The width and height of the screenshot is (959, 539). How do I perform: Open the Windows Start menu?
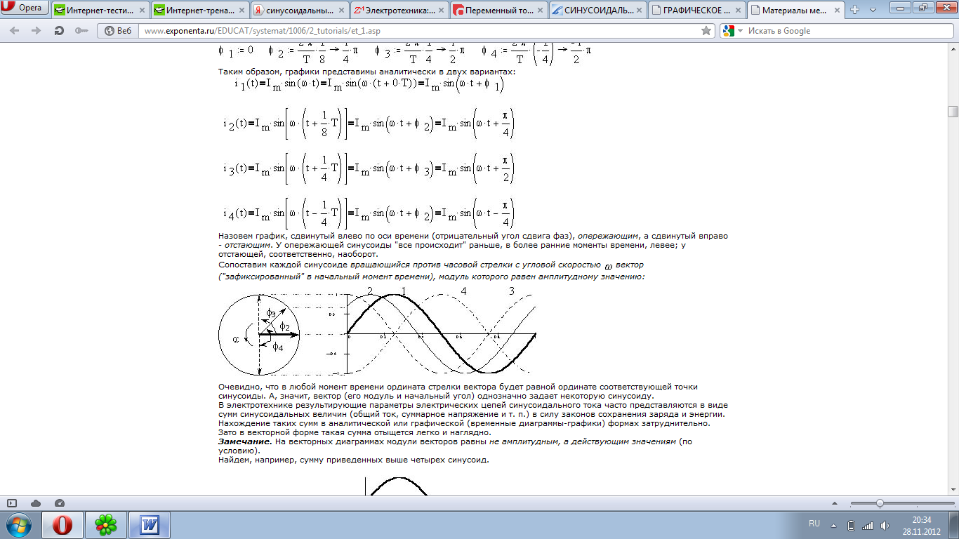[x=18, y=524]
